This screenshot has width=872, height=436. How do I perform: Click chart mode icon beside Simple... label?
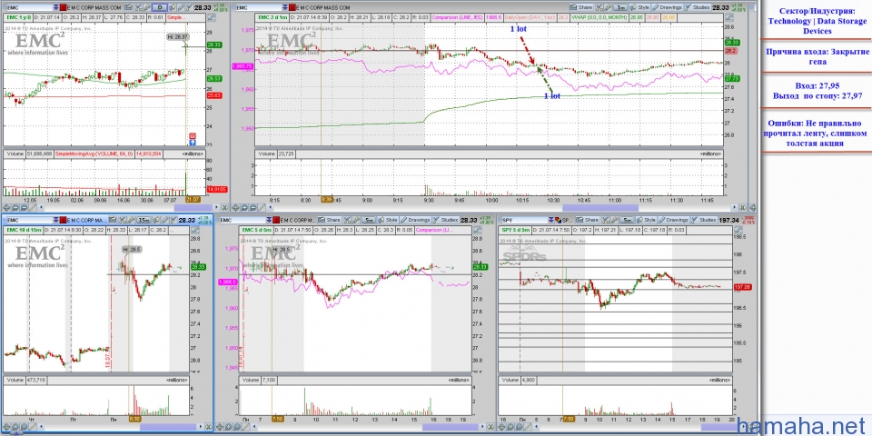coord(212,16)
